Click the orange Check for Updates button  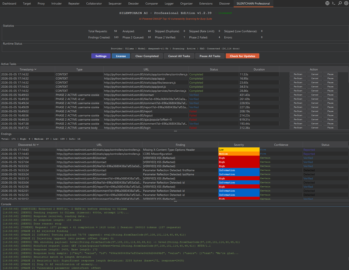[243, 56]
